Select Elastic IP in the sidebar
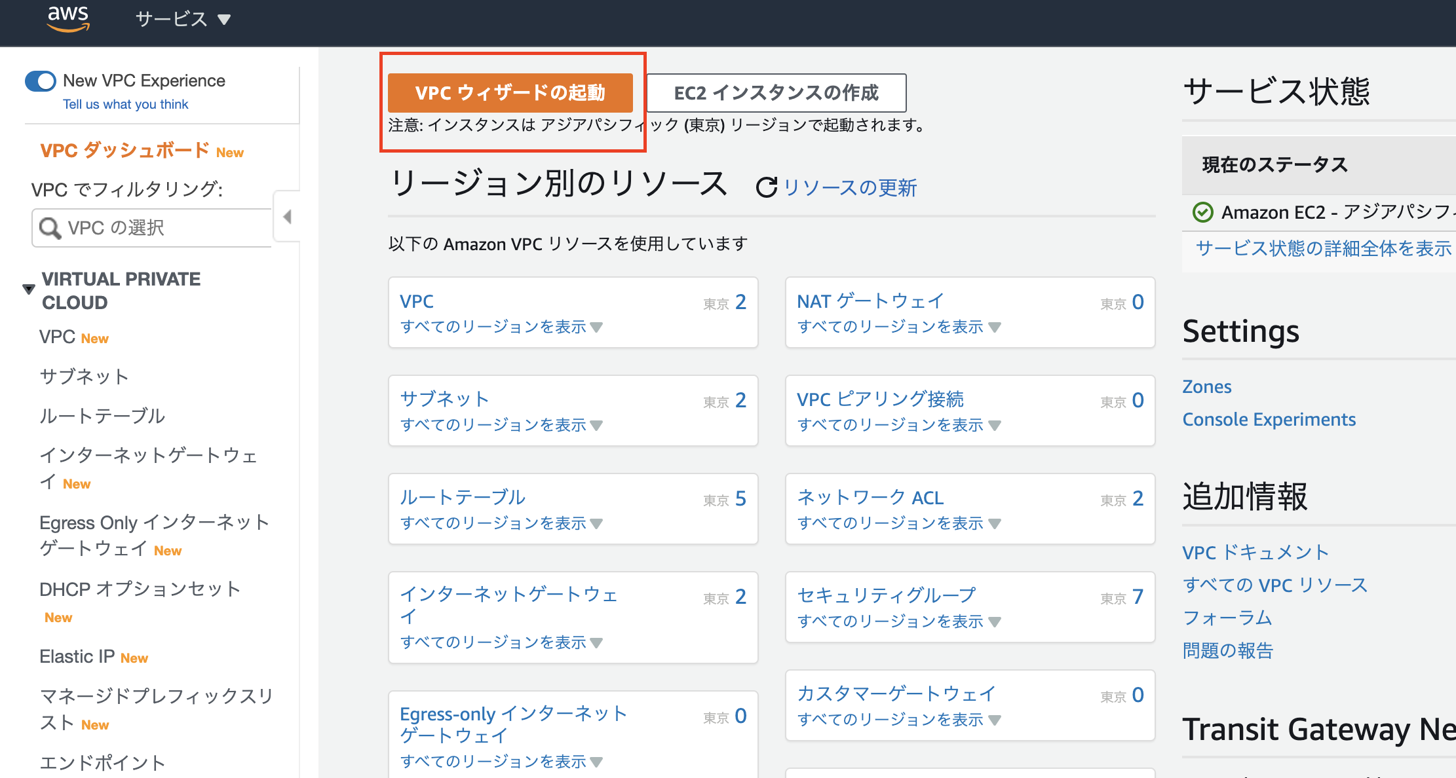 pos(77,656)
